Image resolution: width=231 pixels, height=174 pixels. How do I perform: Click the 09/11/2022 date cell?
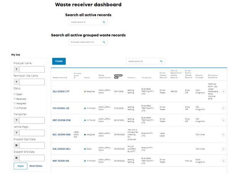click(x=119, y=91)
